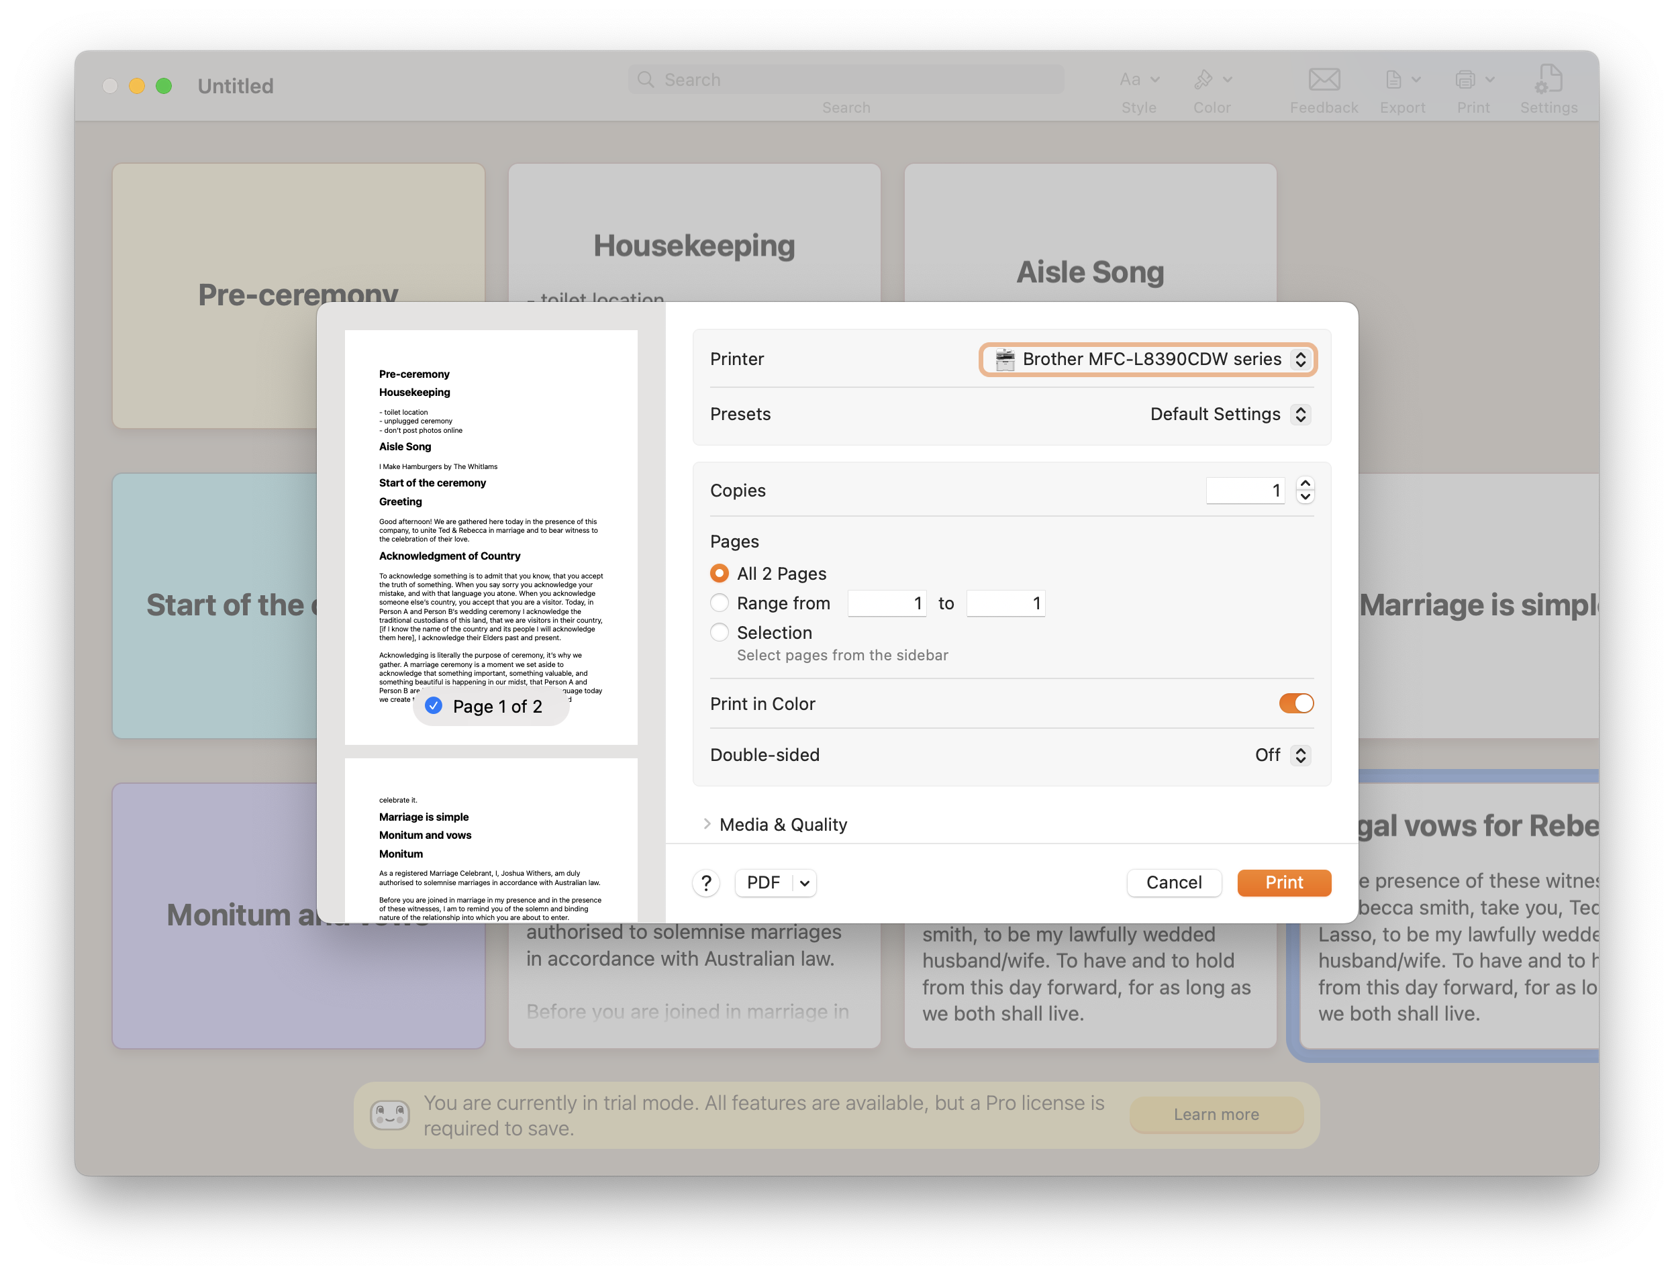Toggle the Page 1 of 2 checkmark
Viewport: 1674px width, 1275px height.
point(434,706)
